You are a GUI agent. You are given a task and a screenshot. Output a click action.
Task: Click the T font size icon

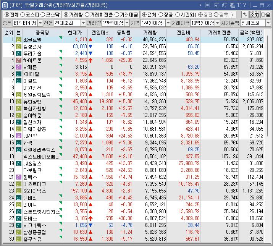pyautogui.click(x=239, y=5)
